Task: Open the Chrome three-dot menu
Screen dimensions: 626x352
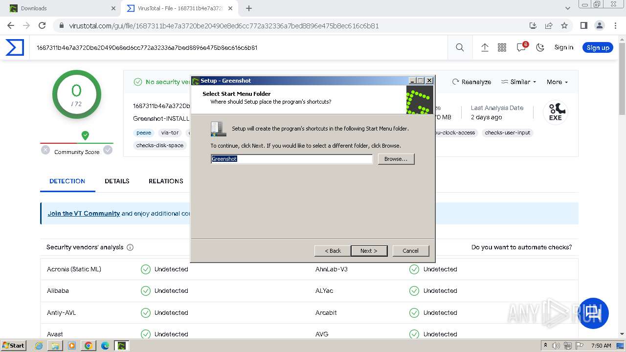Action: (x=615, y=25)
